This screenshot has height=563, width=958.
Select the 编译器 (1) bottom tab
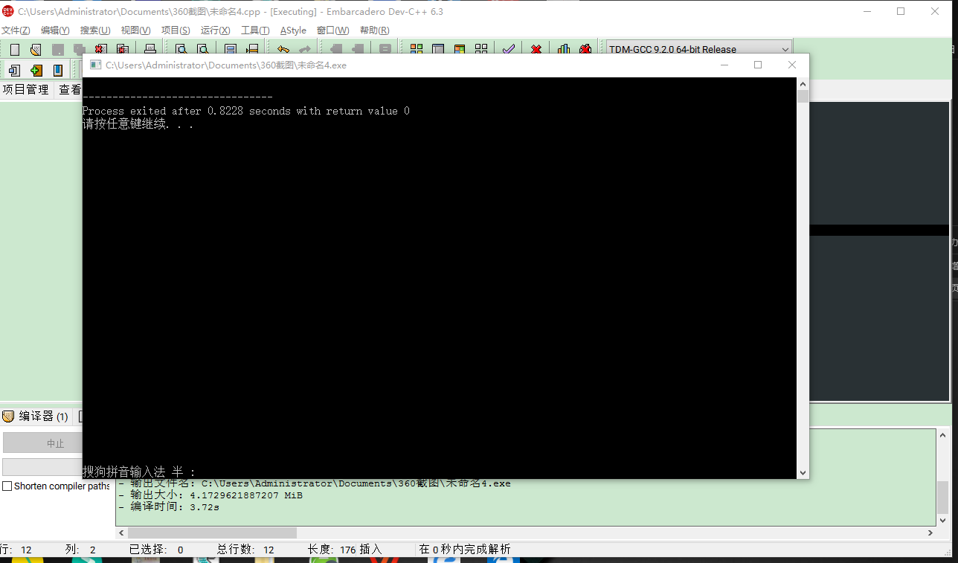click(36, 416)
